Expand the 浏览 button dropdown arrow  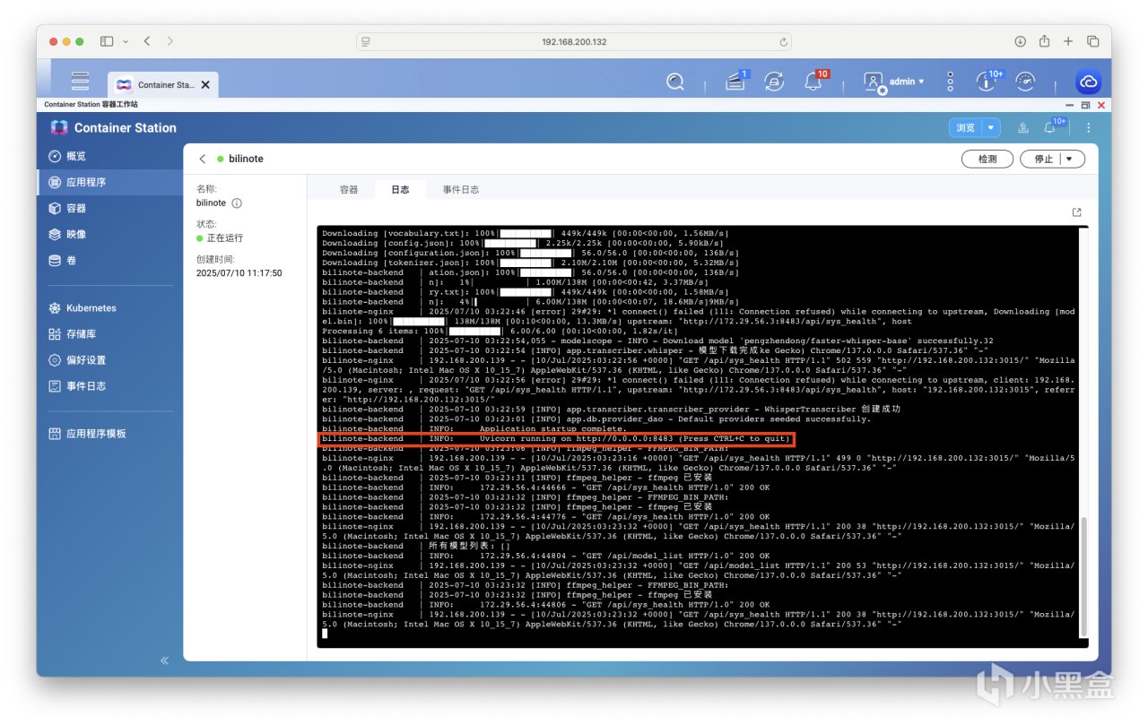991,128
